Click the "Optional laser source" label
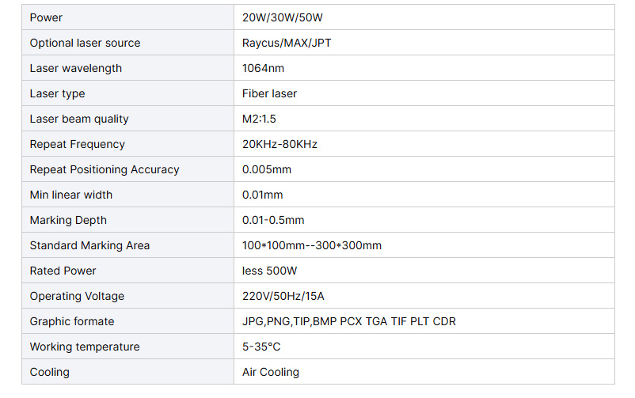This screenshot has width=635, height=398. (x=85, y=43)
